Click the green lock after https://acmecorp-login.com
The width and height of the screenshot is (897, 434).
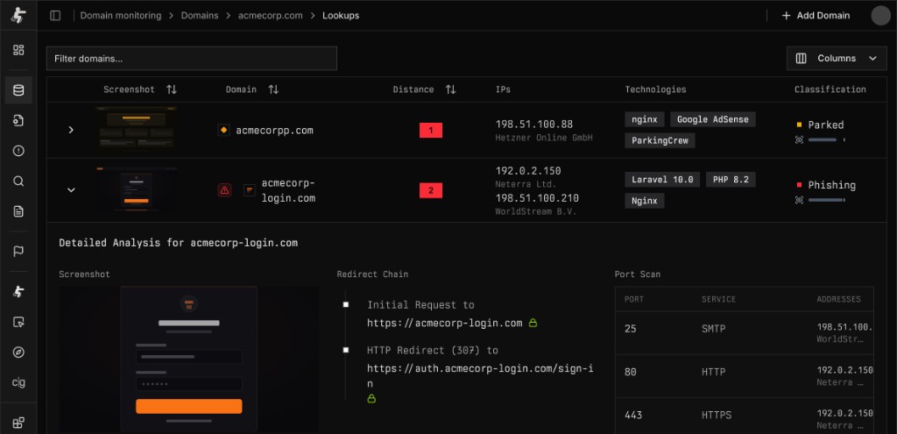pyautogui.click(x=533, y=323)
